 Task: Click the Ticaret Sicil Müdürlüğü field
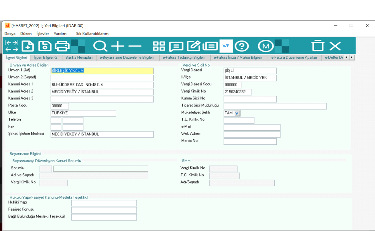click(275, 106)
